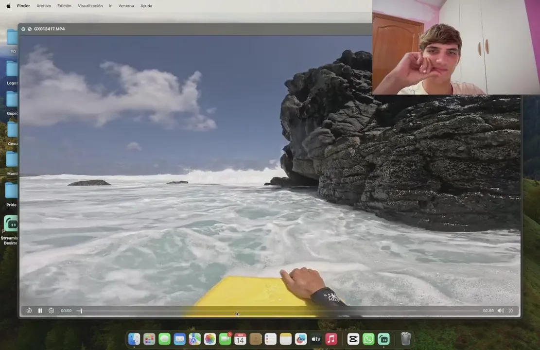Open Contacts from the Dock
This screenshot has height=350, width=540.
coord(256,339)
